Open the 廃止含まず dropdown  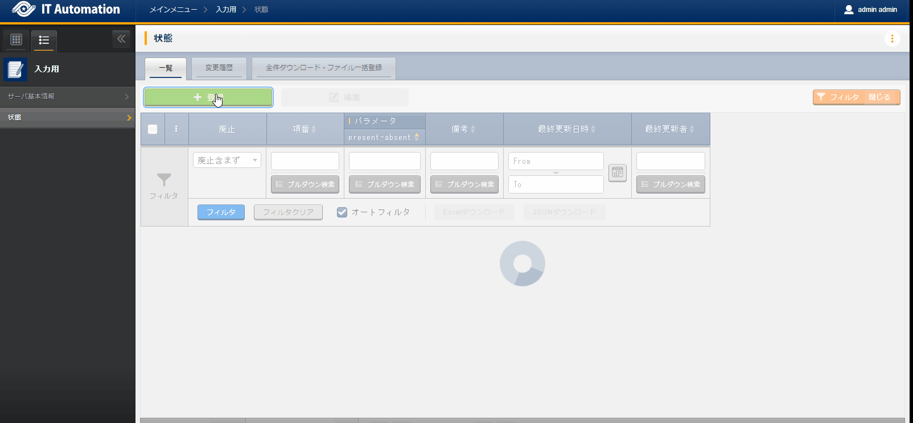(227, 161)
